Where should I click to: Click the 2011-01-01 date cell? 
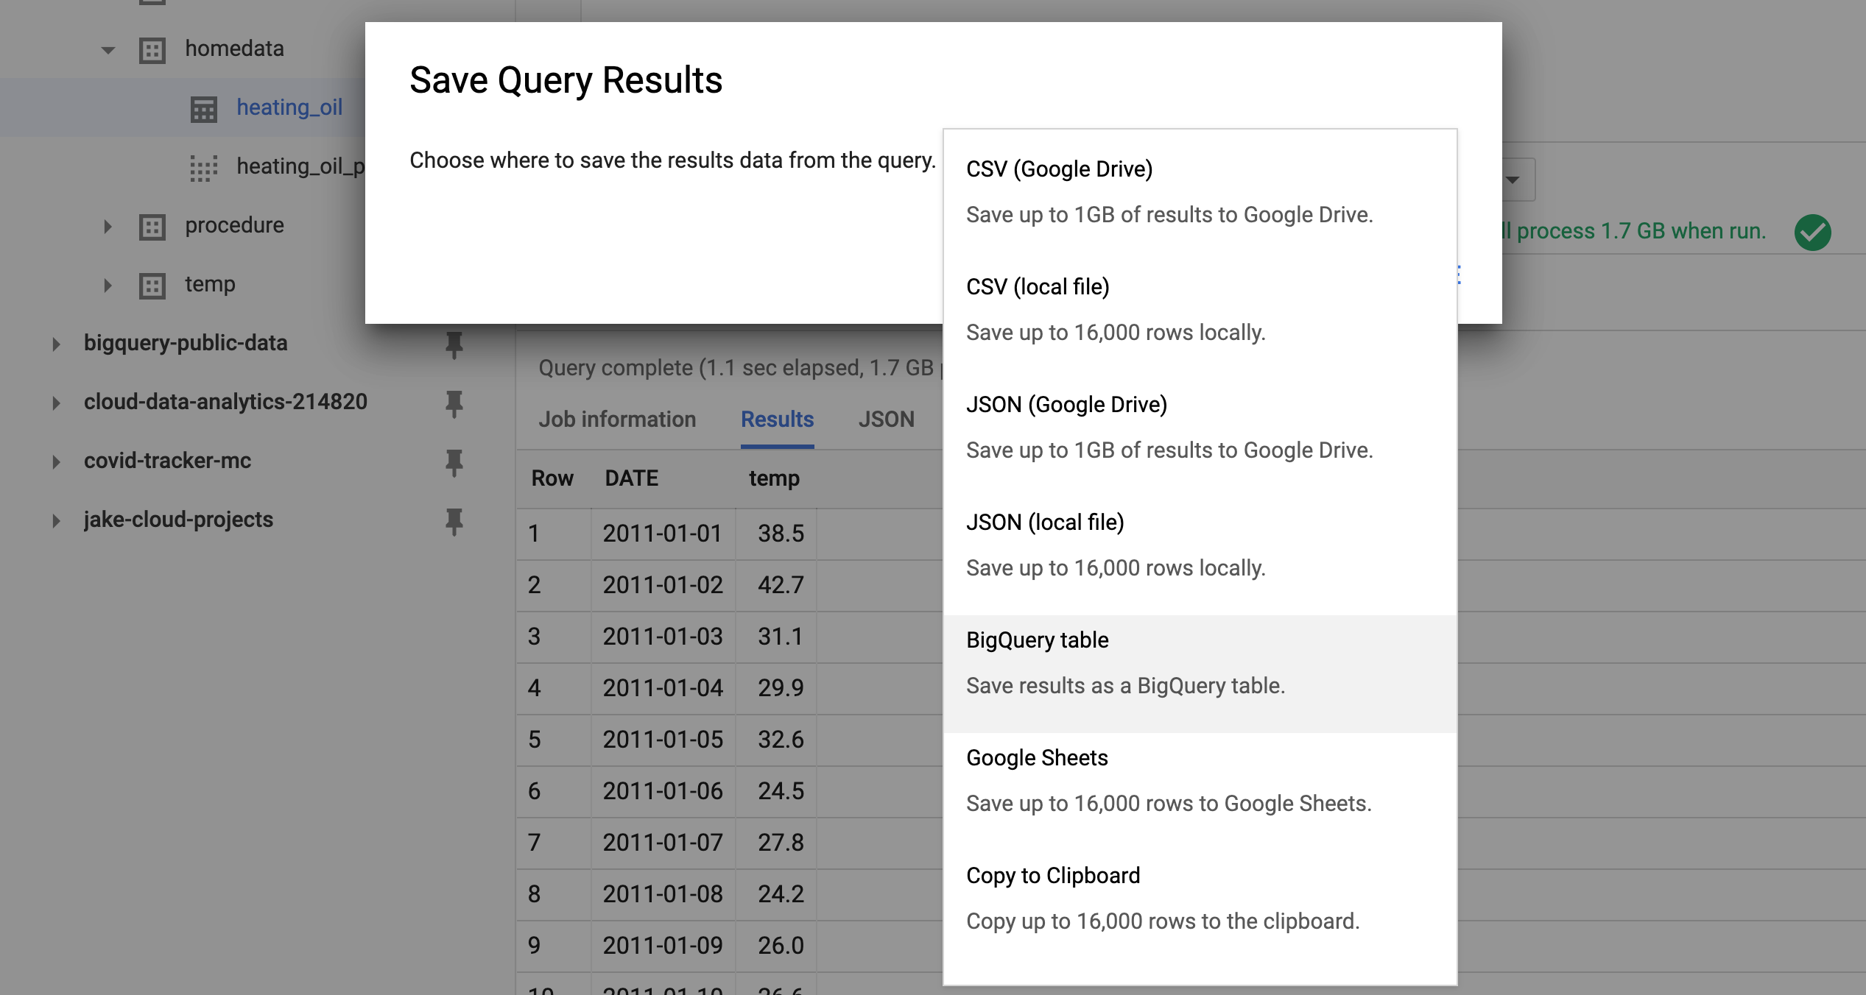coord(663,534)
